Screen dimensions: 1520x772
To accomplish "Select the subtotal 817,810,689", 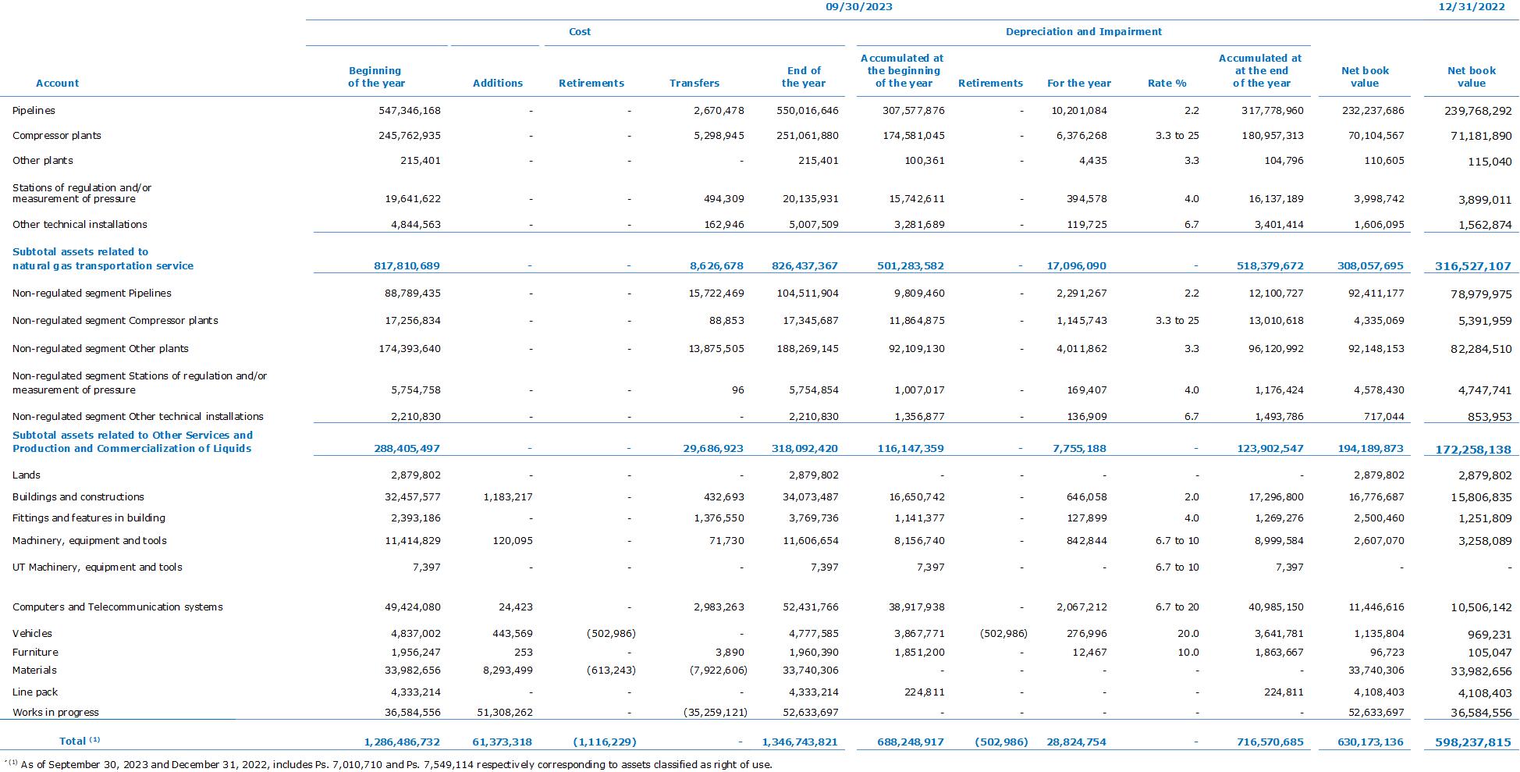I will 407,266.
